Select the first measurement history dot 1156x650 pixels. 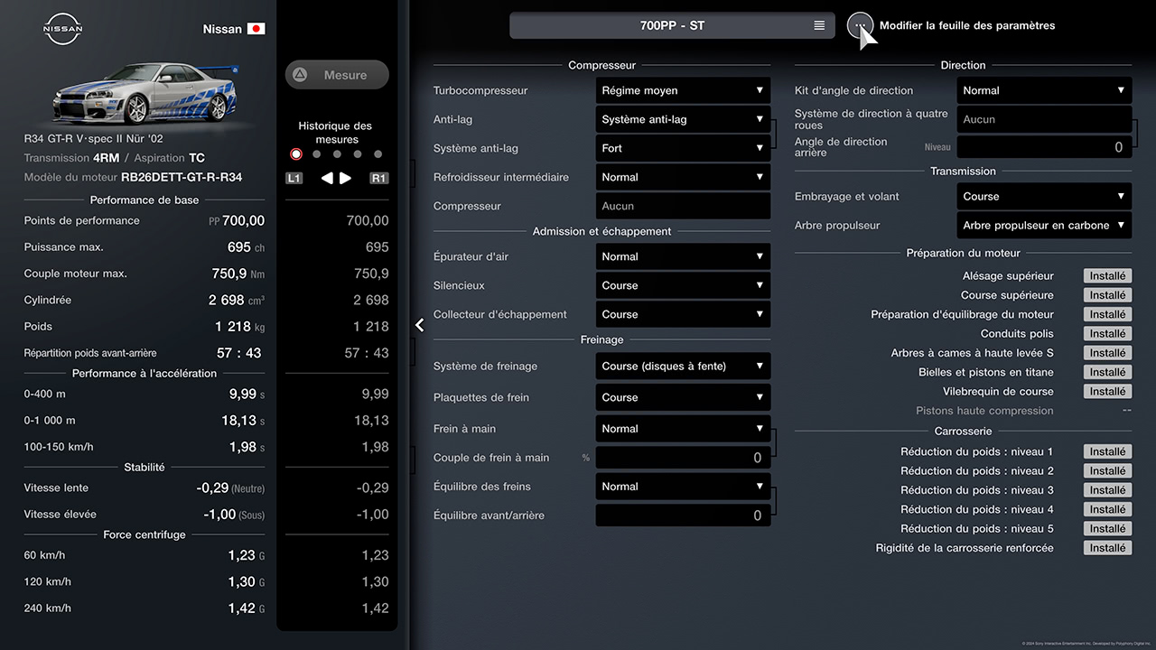[x=295, y=154]
